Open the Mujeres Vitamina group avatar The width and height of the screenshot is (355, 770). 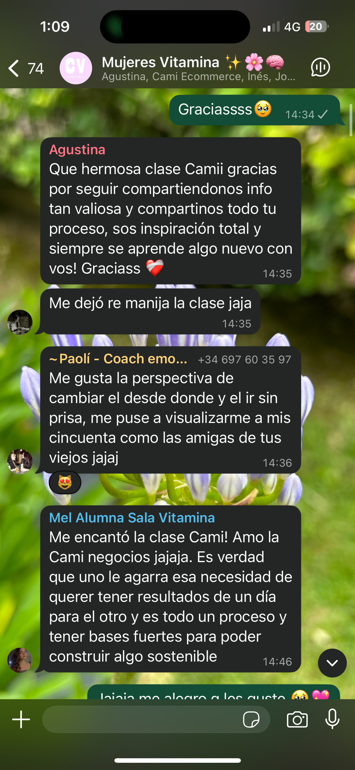[x=76, y=68]
